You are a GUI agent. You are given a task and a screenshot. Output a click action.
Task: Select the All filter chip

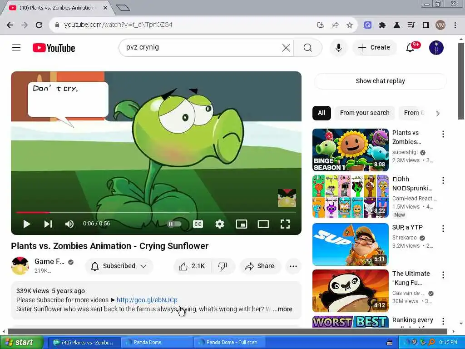(x=322, y=113)
